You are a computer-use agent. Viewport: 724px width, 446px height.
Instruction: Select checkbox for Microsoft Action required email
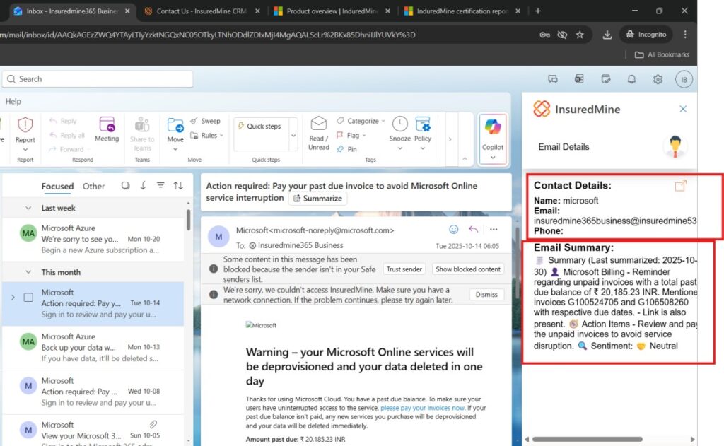coord(28,298)
